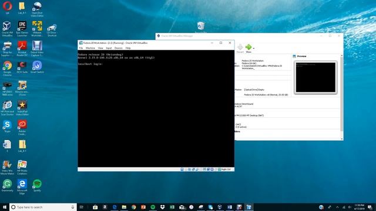The height and width of the screenshot is (211, 376).
Task: Open Help menu in Fedora VM window
Action: pos(128,48)
